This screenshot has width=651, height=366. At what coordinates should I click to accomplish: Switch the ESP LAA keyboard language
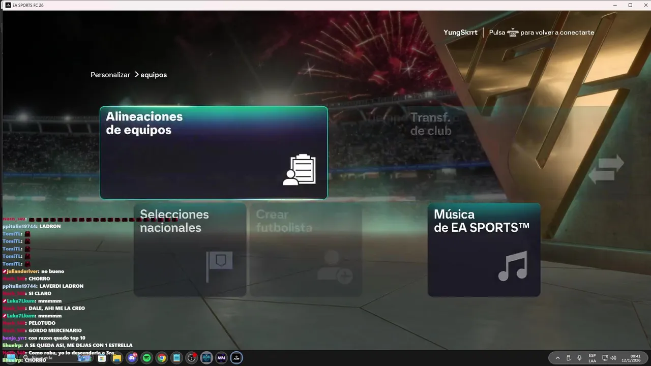pos(593,358)
